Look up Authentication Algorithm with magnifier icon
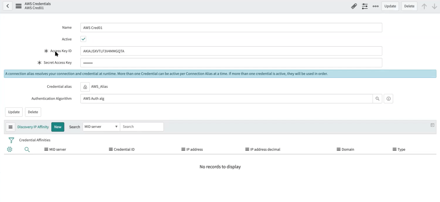Image resolution: width=440 pixels, height=202 pixels. pos(377,99)
